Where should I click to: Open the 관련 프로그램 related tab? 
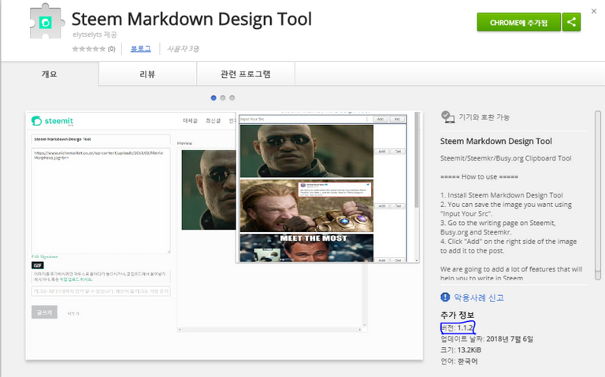pos(245,75)
